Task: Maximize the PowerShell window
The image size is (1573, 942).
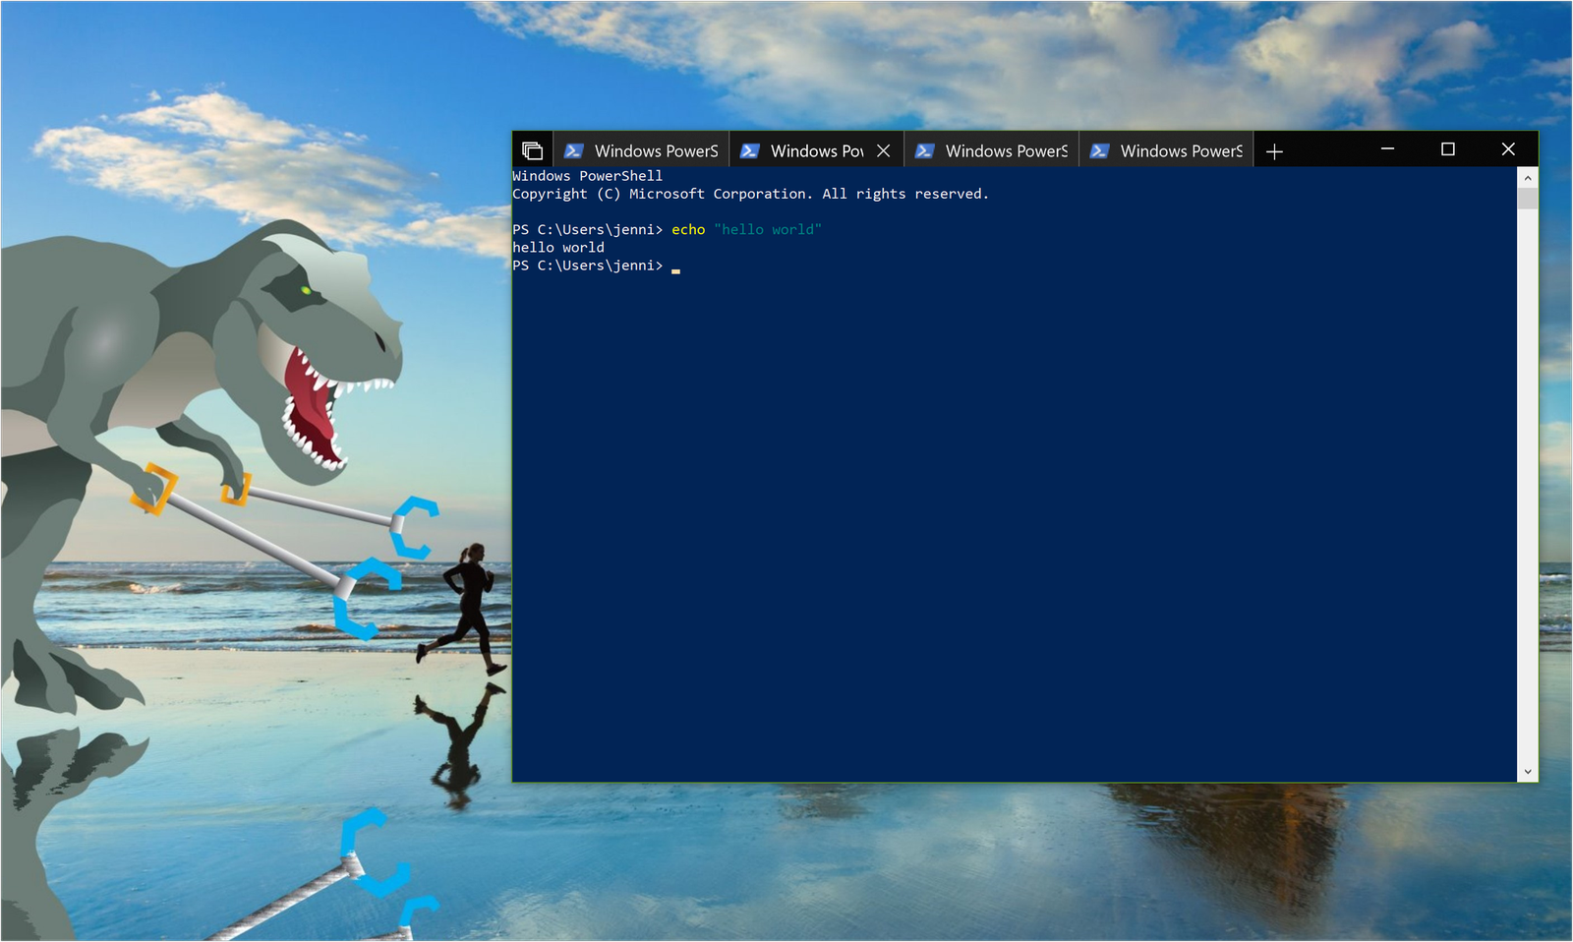Action: pyautogui.click(x=1447, y=149)
